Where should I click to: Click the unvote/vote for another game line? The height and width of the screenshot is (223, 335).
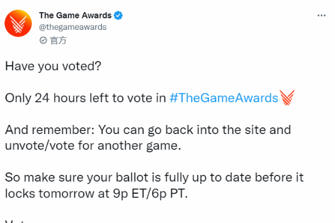[93, 146]
